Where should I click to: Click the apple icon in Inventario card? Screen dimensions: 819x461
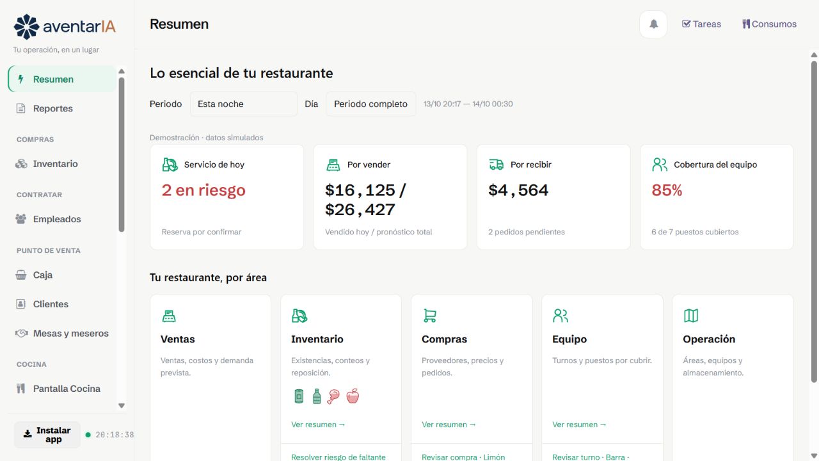pyautogui.click(x=353, y=396)
